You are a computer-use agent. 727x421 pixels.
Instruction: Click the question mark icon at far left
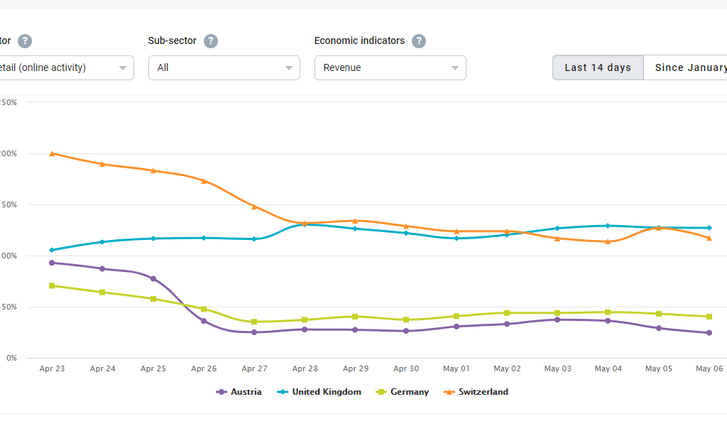pos(25,41)
